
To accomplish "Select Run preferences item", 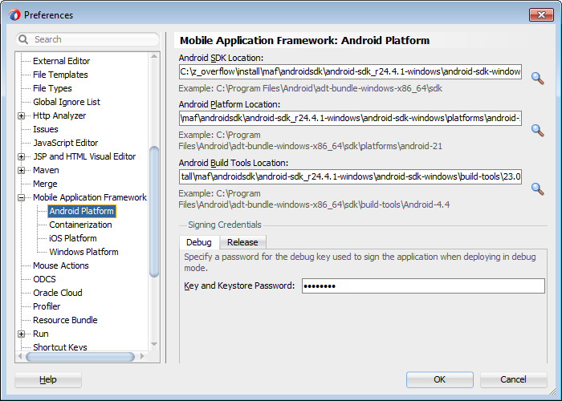I will 40,334.
